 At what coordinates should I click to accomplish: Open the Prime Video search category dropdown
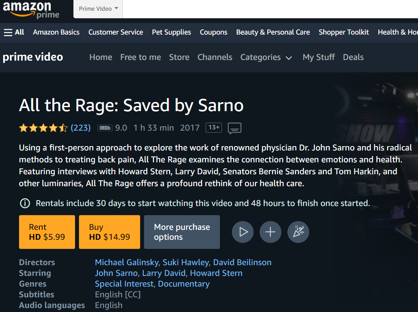98,9
